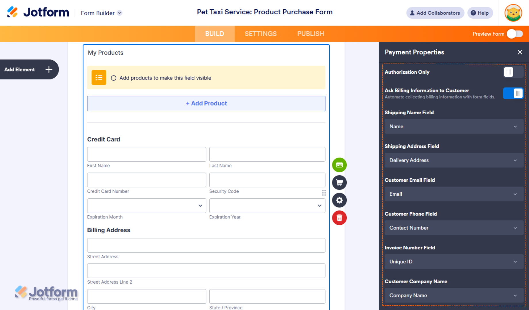Expand the Shipping Address Field dropdown

[x=454, y=160]
